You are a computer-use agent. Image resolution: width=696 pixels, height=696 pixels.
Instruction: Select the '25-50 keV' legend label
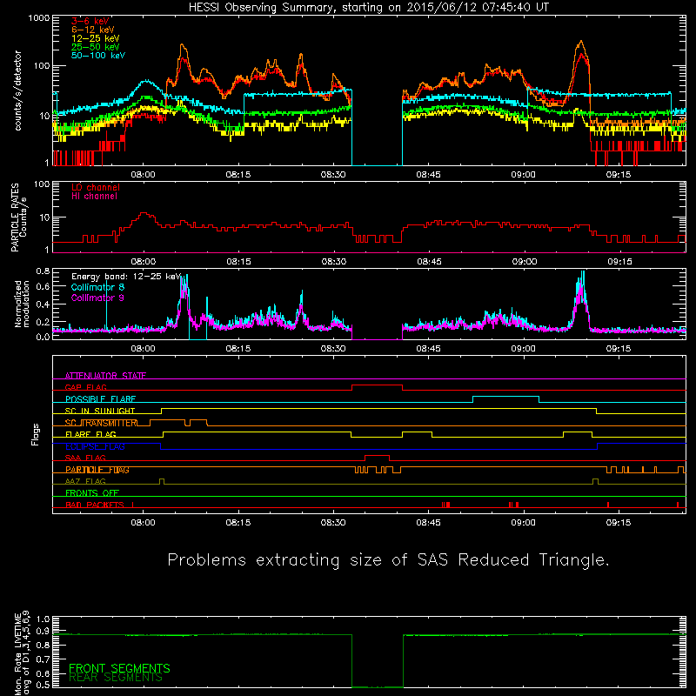[x=96, y=47]
